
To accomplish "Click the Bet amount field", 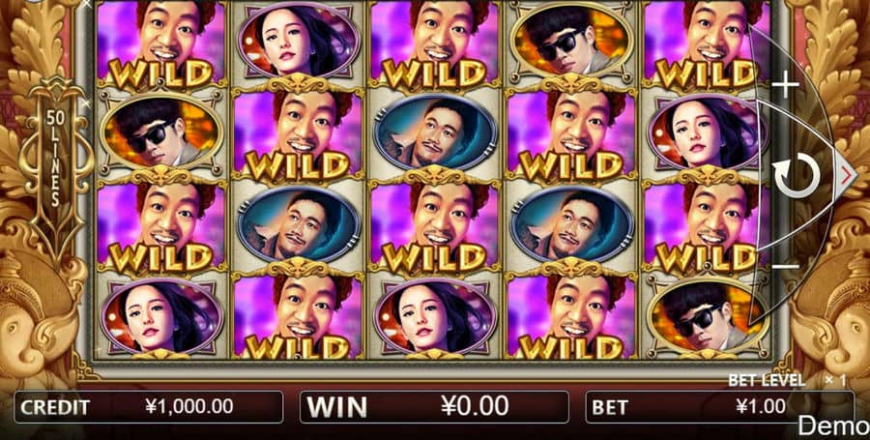I will click(719, 407).
